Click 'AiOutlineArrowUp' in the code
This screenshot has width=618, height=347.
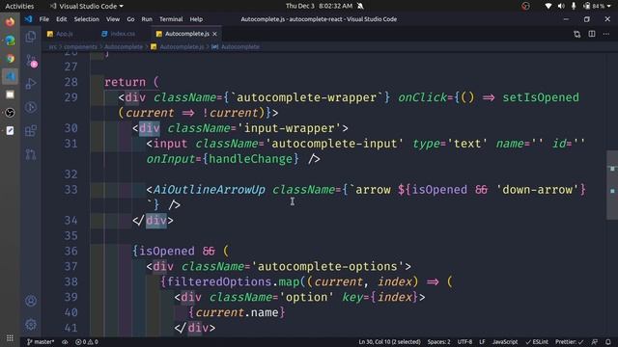209,190
